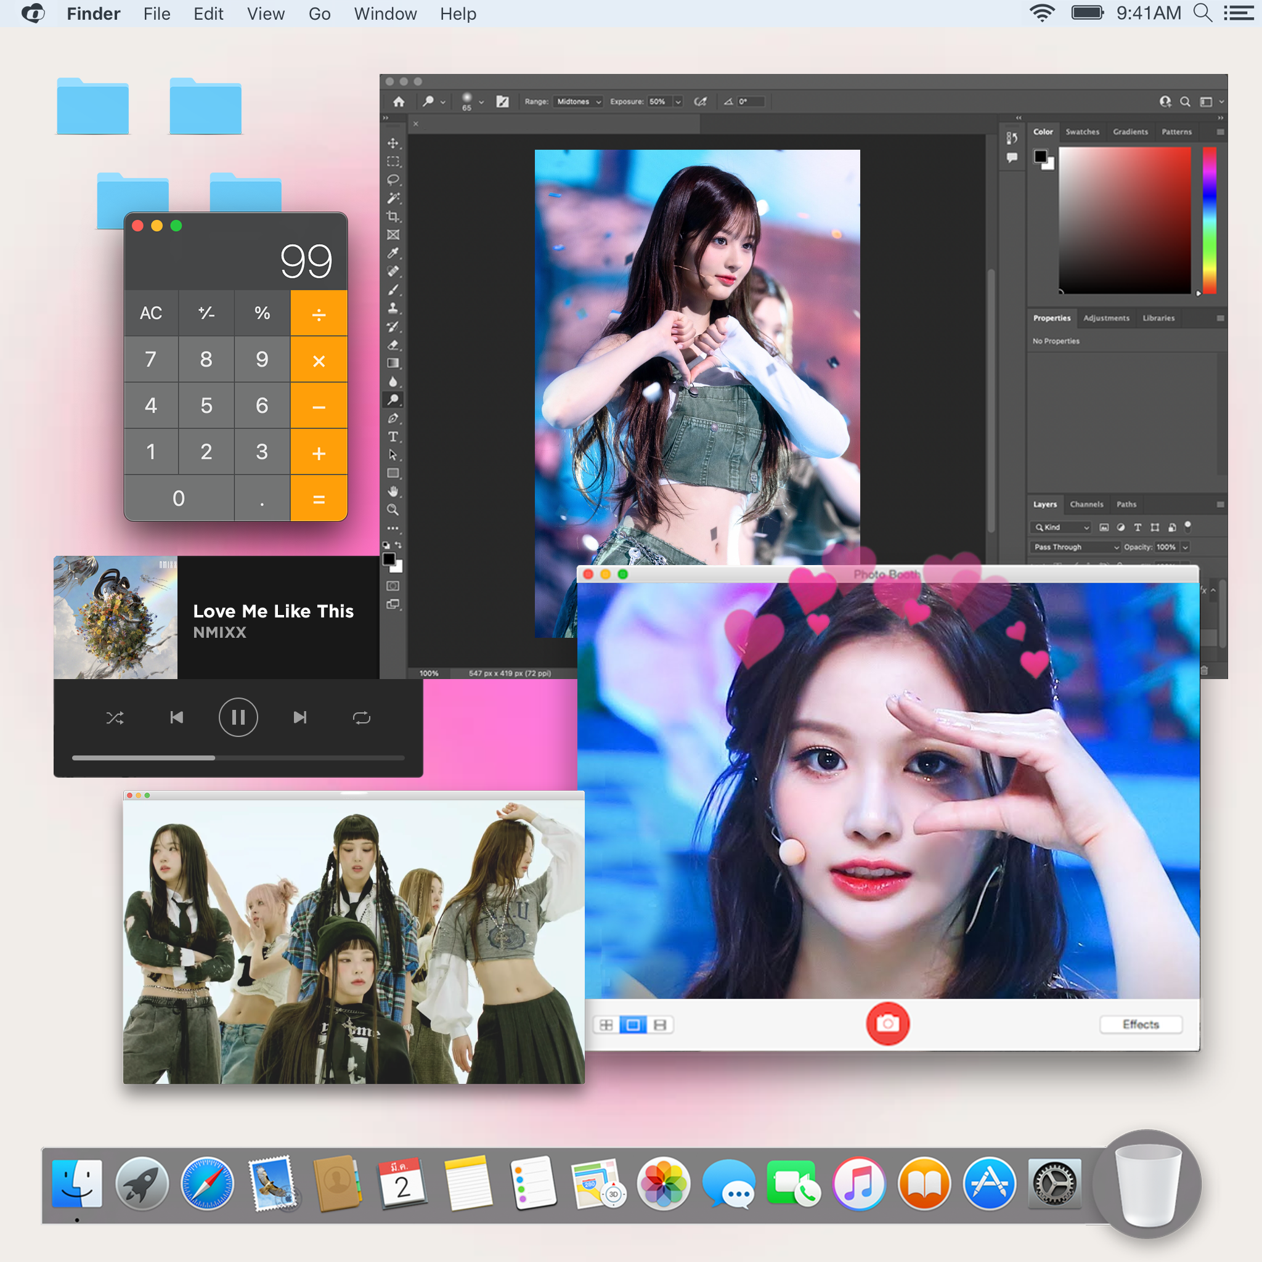Image resolution: width=1262 pixels, height=1262 pixels.
Task: Take a photo with red camera button
Action: pyautogui.click(x=887, y=1024)
